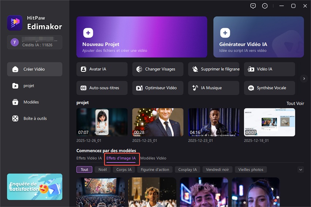The height and width of the screenshot is (207, 311).
Task: Click Tout Voir to see all projects
Action: (295, 103)
